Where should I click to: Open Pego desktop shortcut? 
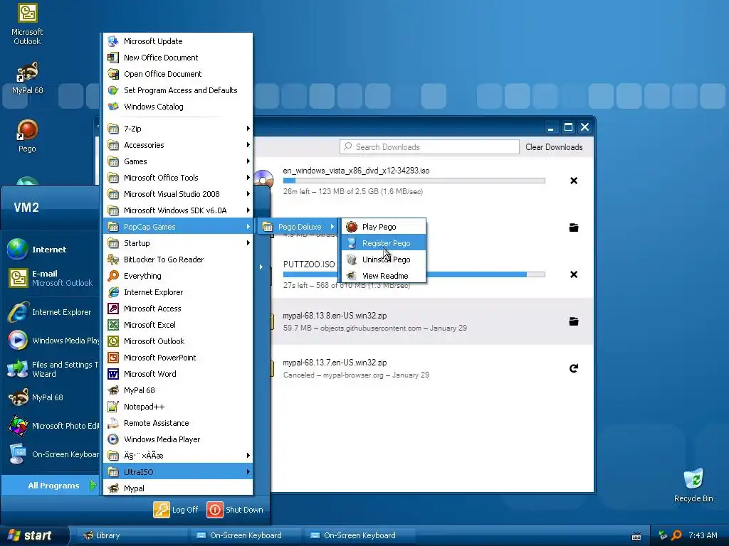27,136
